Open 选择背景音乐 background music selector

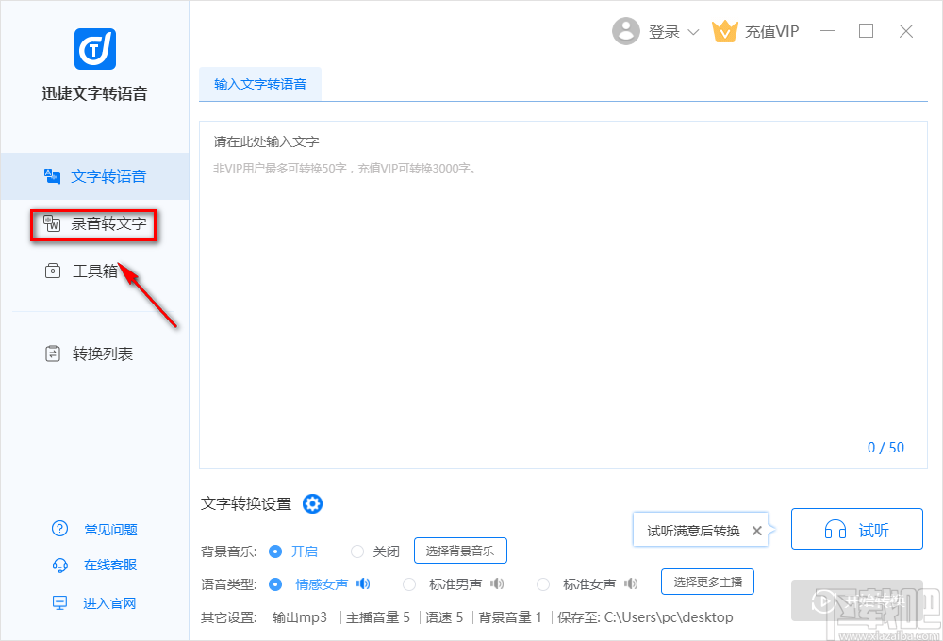[460, 551]
